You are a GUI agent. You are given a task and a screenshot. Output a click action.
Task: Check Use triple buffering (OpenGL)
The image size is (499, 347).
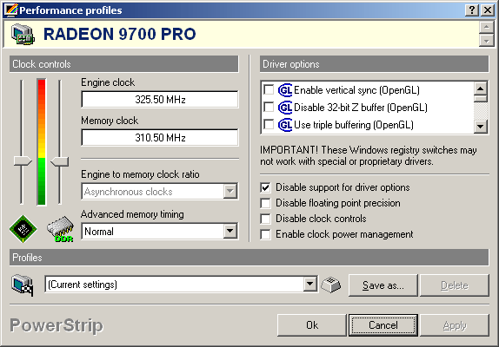click(x=269, y=124)
